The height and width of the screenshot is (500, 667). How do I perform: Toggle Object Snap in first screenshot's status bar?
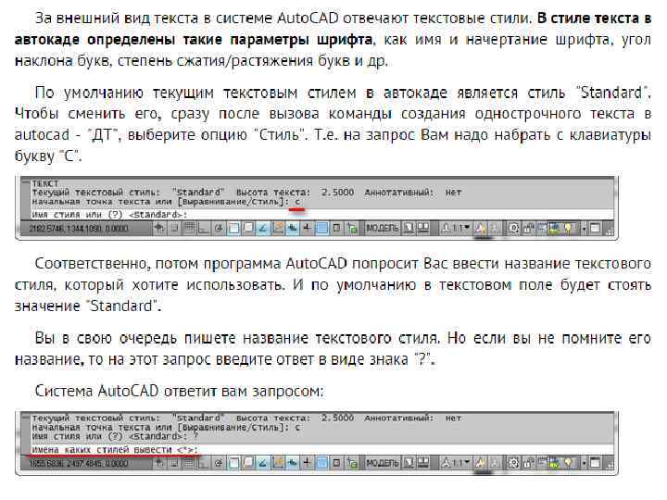pyautogui.click(x=233, y=229)
